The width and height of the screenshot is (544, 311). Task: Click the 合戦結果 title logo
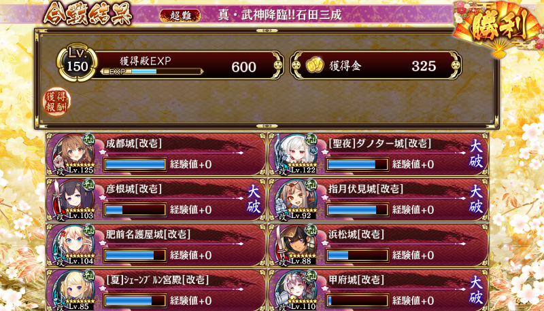88,14
